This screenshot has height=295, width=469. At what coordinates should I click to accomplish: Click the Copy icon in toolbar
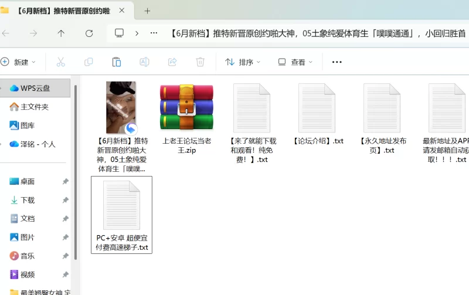point(89,62)
